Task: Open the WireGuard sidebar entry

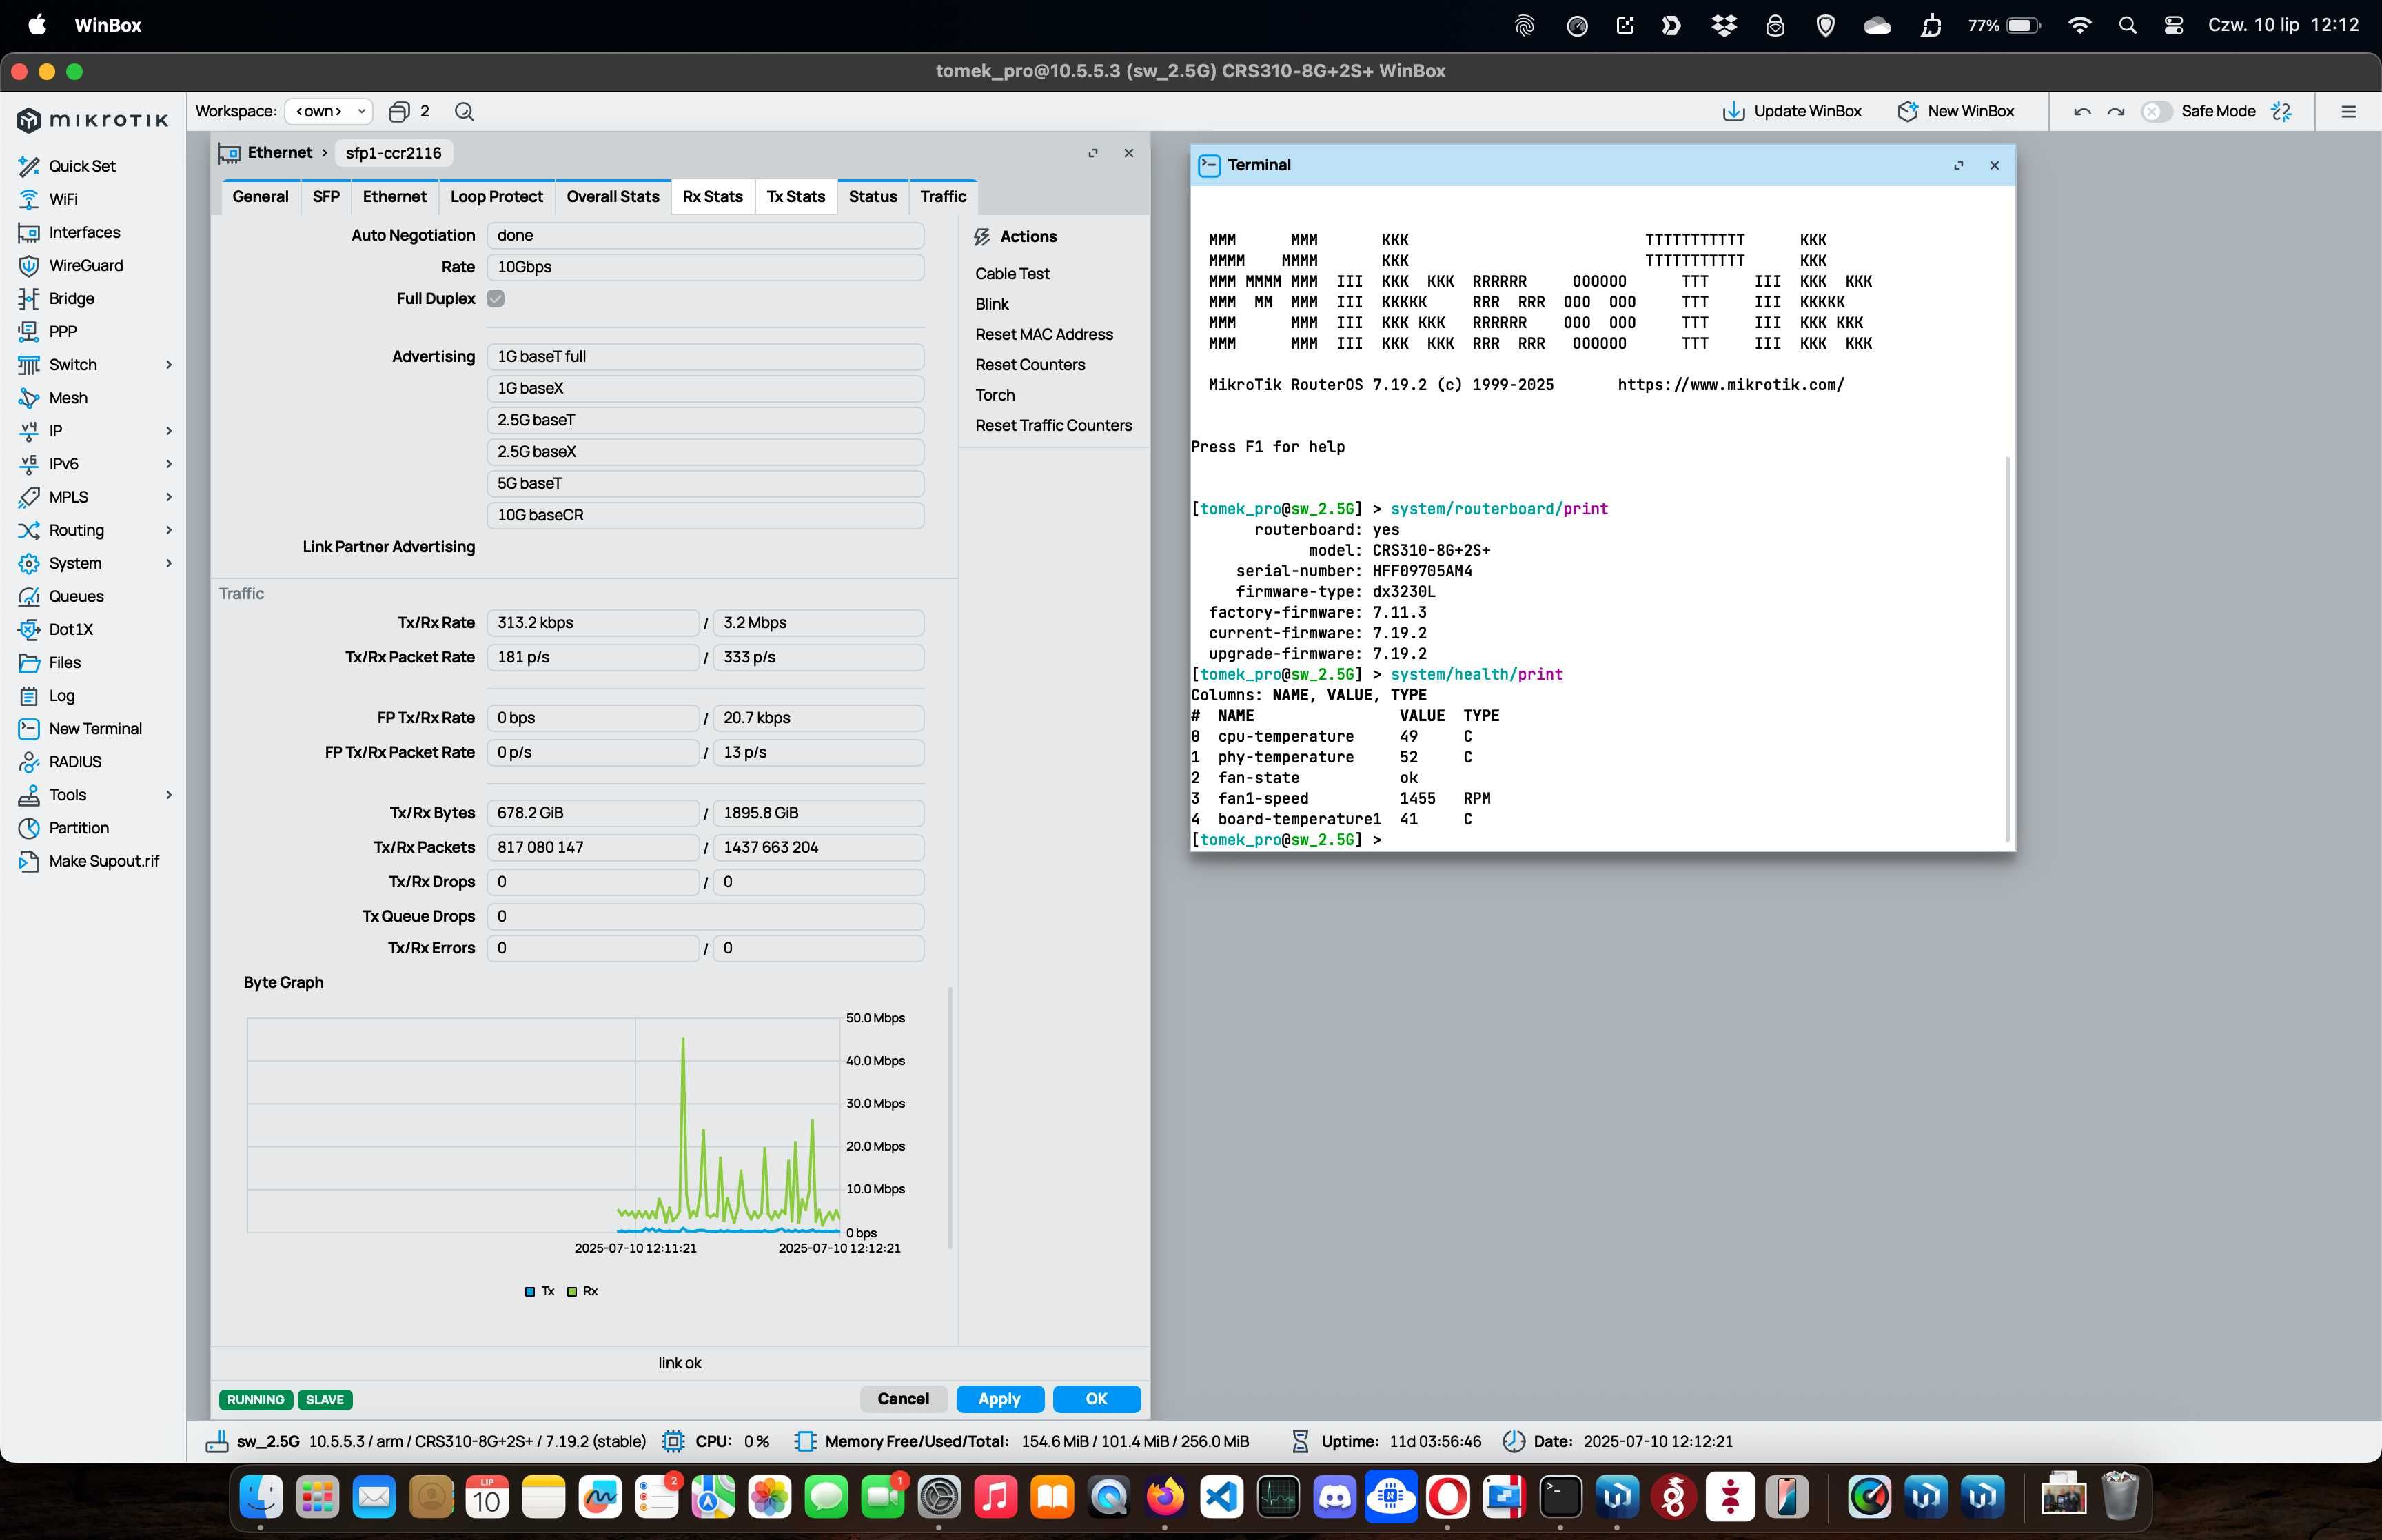Action: (86, 265)
